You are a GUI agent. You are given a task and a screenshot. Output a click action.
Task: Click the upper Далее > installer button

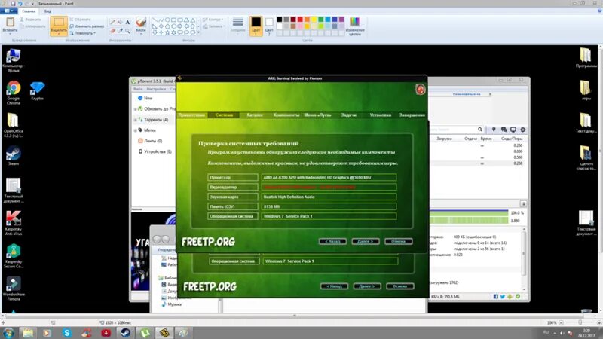[x=366, y=241]
